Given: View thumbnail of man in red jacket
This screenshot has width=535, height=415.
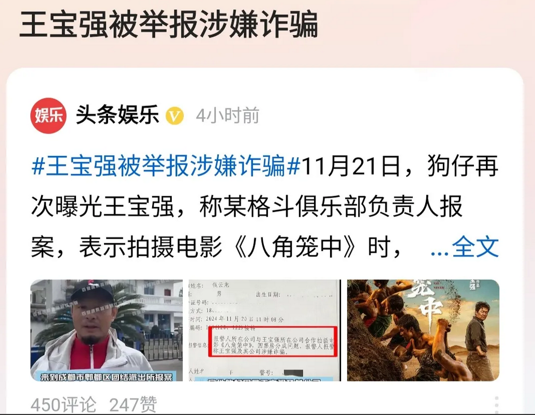Looking at the screenshot, I should click(x=107, y=330).
